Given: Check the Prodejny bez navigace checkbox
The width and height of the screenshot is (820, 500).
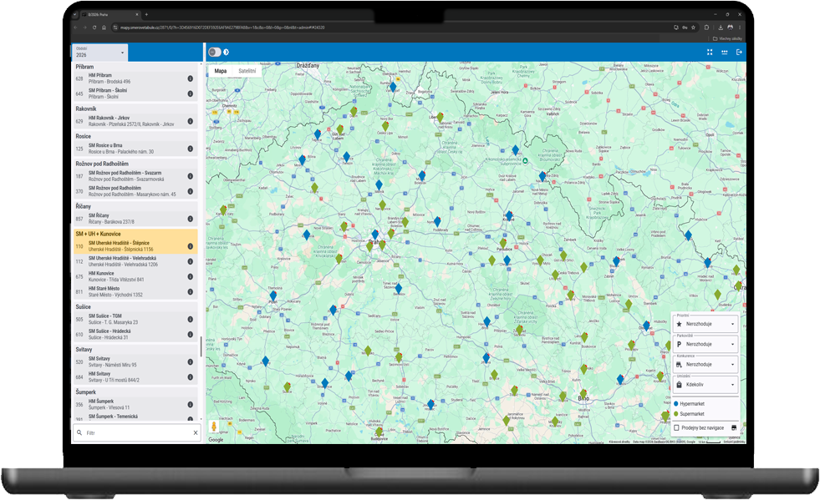Looking at the screenshot, I should pos(677,428).
